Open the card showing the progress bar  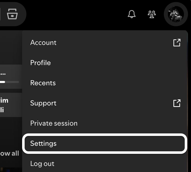coord(11,77)
